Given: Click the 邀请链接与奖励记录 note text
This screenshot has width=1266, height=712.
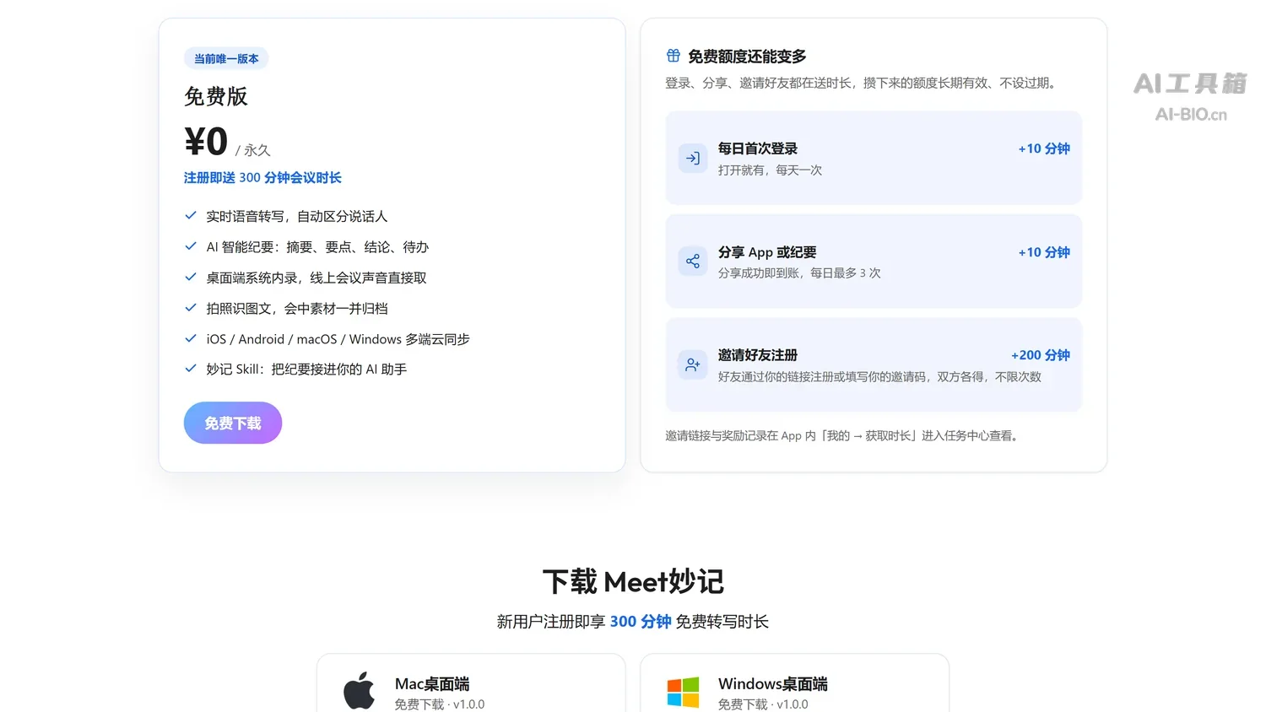Looking at the screenshot, I should pos(842,435).
